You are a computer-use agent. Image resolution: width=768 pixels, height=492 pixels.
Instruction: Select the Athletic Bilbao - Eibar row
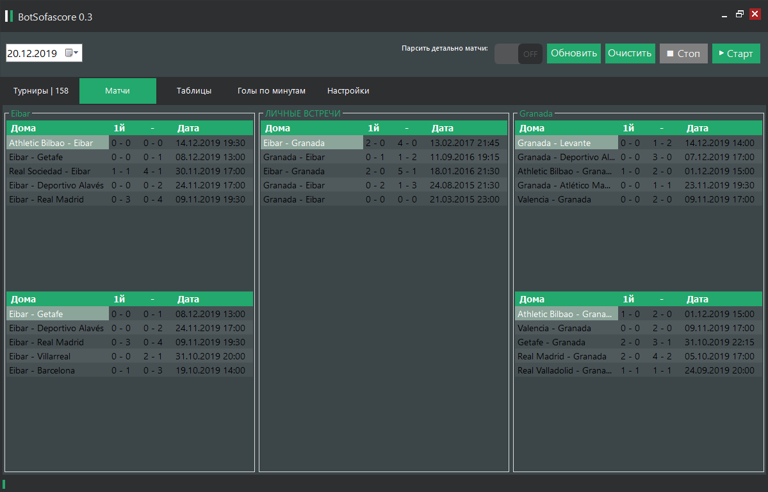point(58,143)
